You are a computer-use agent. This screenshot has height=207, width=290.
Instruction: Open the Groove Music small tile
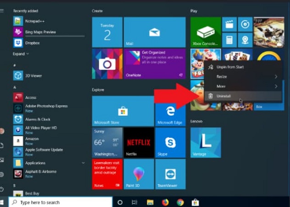245,24
